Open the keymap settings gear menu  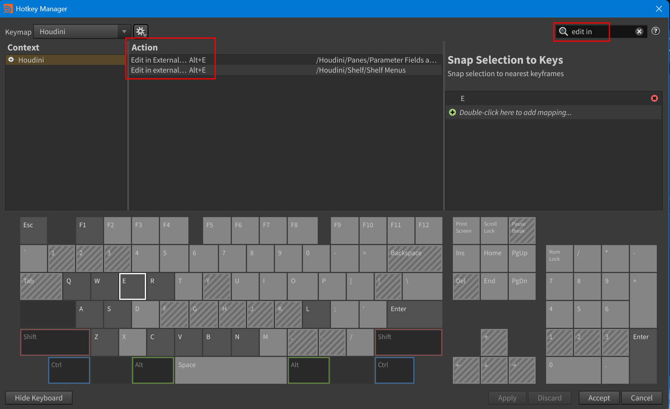coord(141,31)
